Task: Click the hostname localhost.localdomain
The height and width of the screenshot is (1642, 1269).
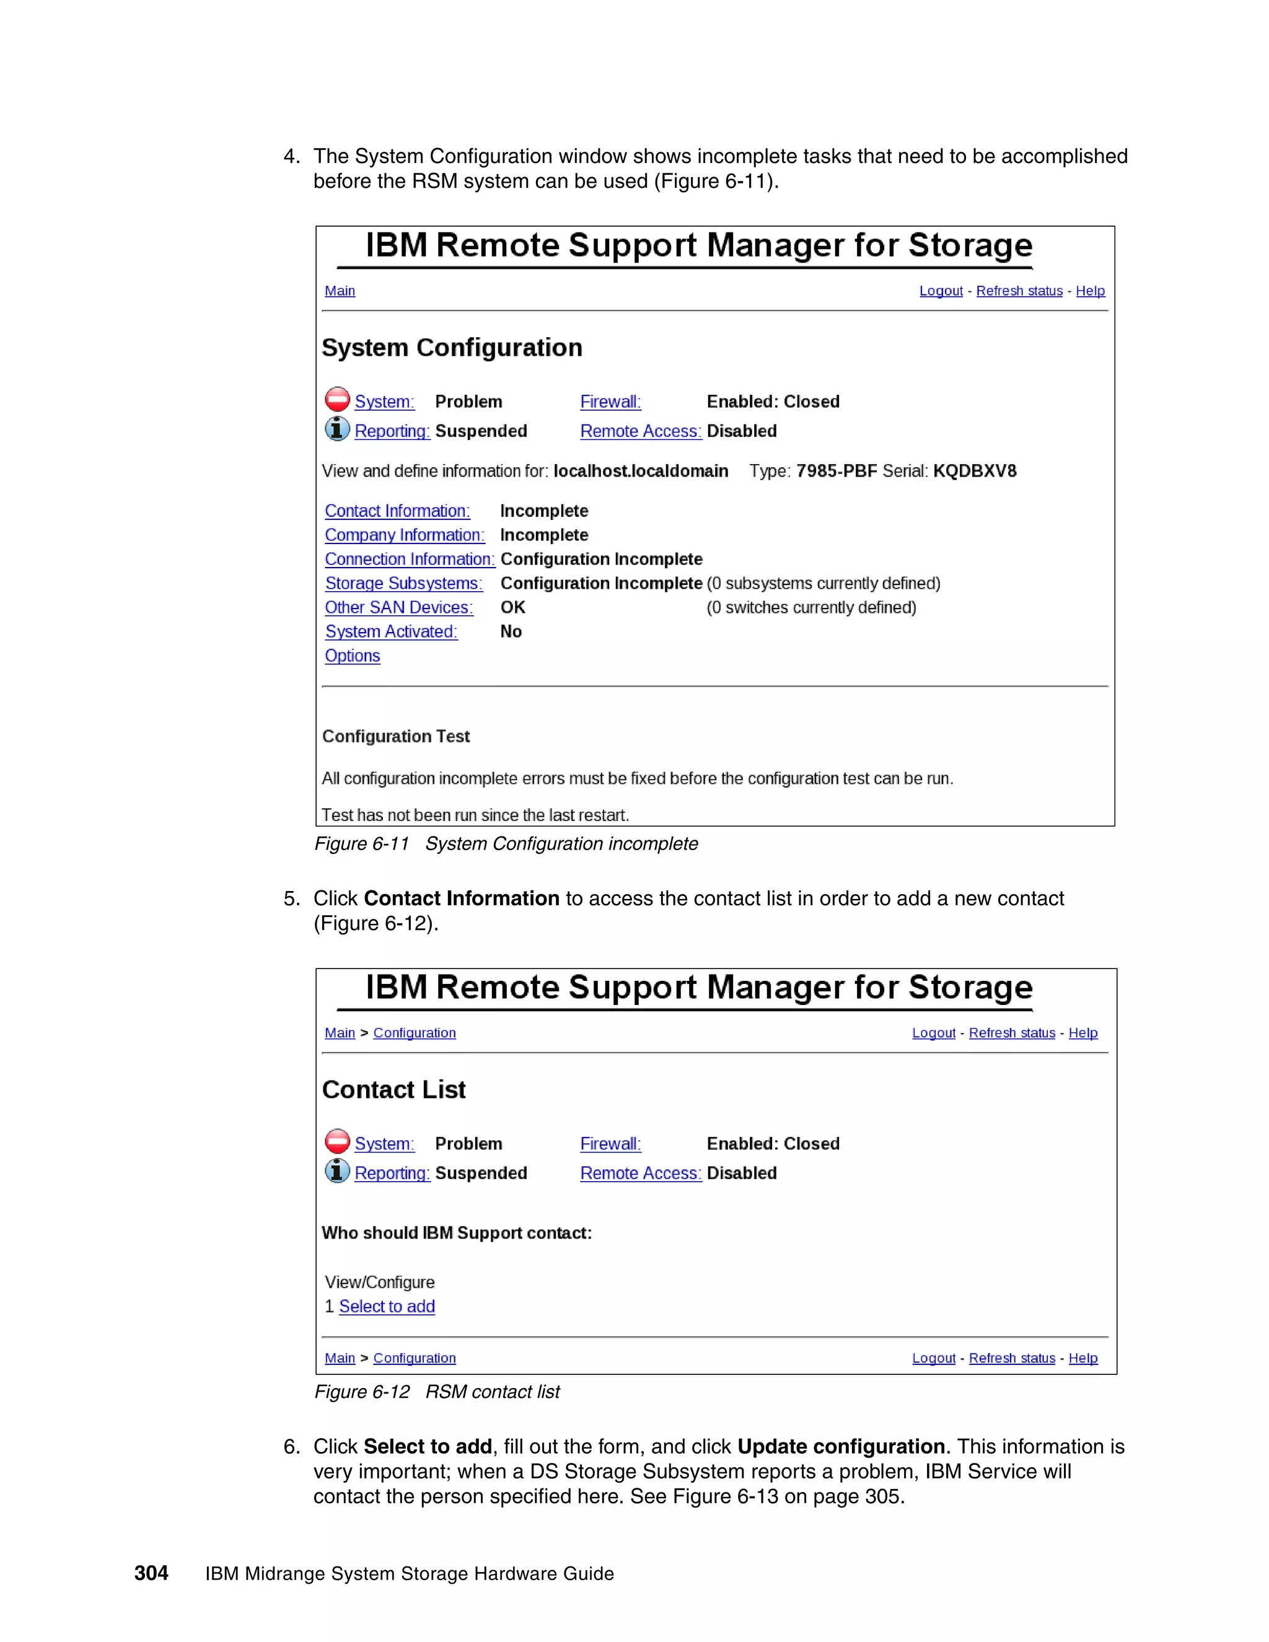Action: pos(641,472)
